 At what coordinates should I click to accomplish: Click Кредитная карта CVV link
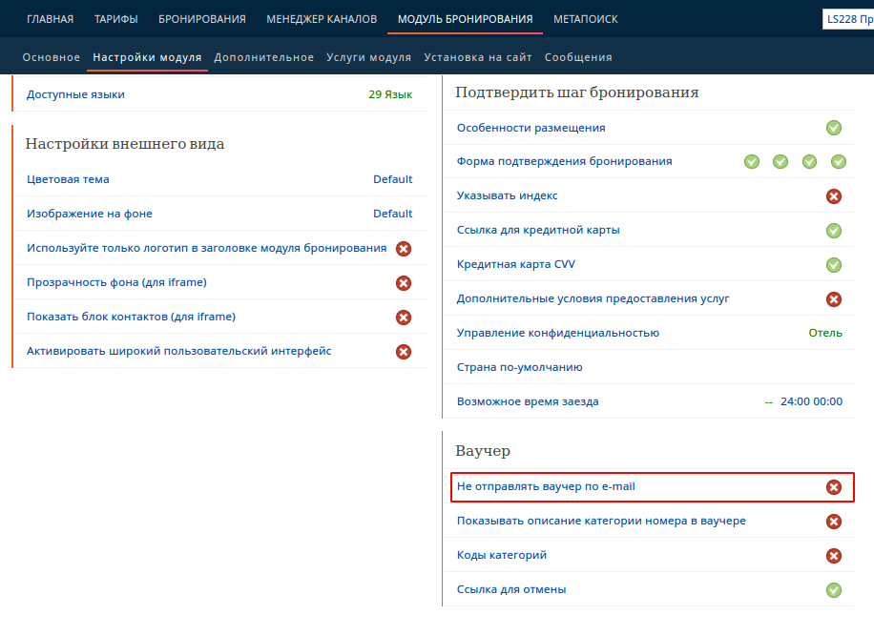pyautogui.click(x=515, y=264)
